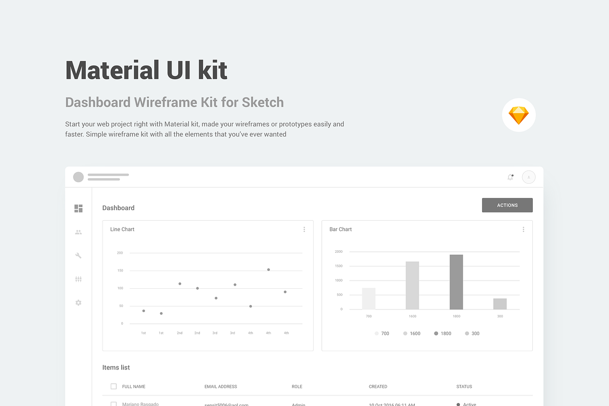609x406 pixels.
Task: Click the Items list heading
Action: (x=116, y=367)
